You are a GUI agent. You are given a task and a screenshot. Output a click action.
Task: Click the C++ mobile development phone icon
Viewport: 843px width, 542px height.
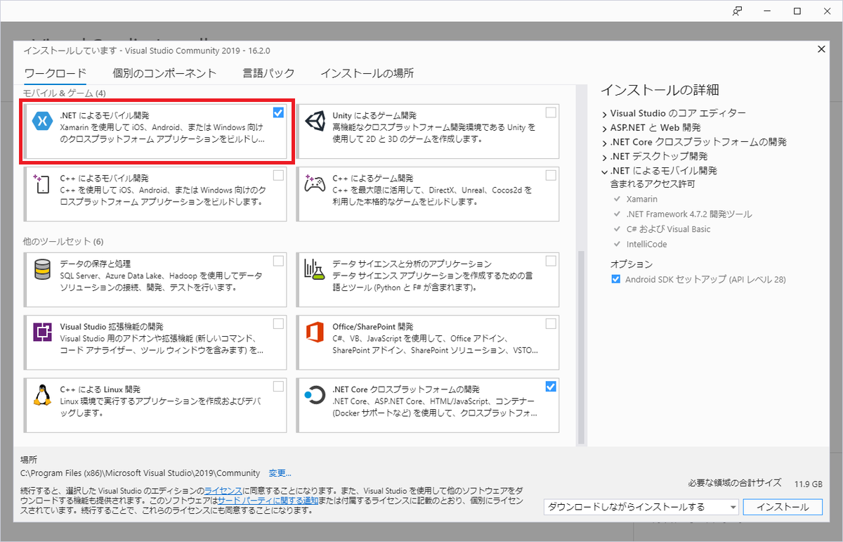pos(41,185)
